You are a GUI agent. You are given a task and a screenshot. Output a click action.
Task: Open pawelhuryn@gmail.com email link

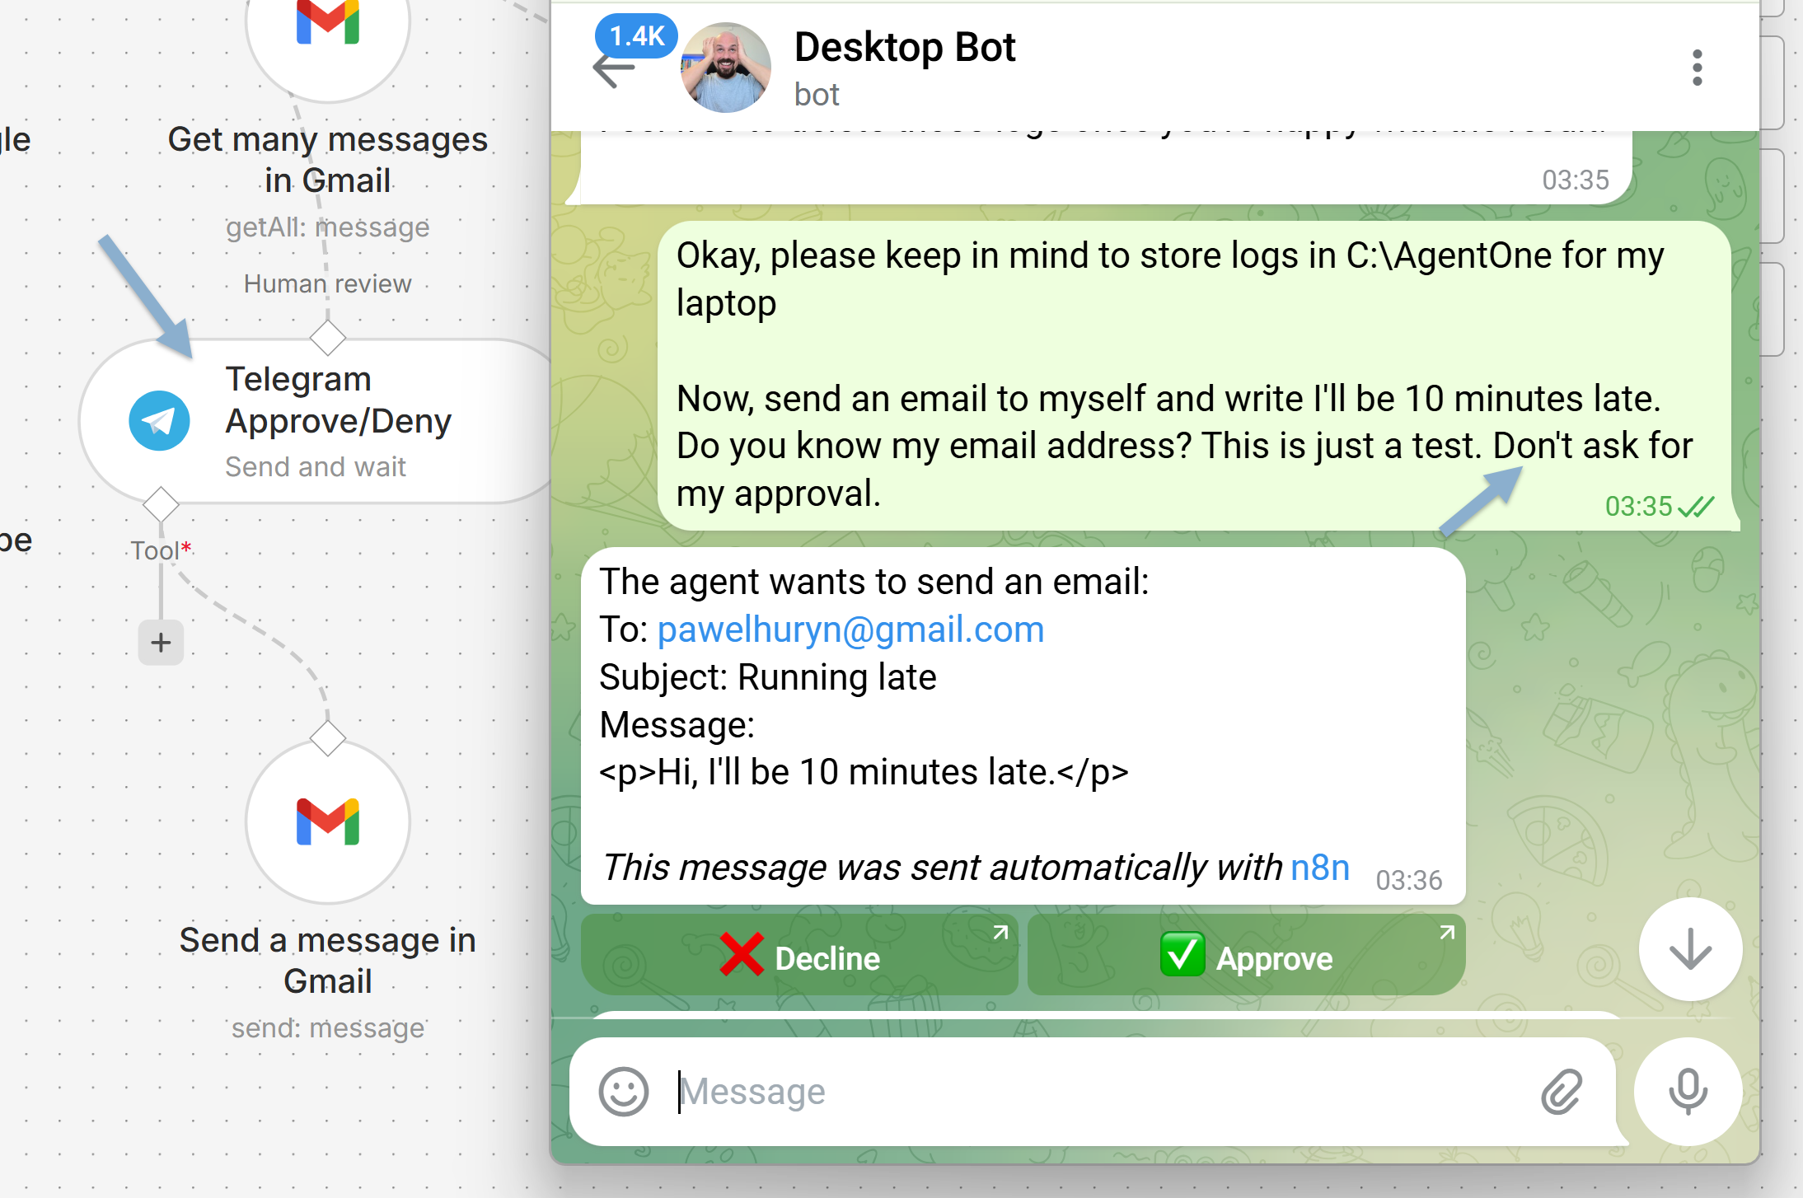[x=850, y=629]
